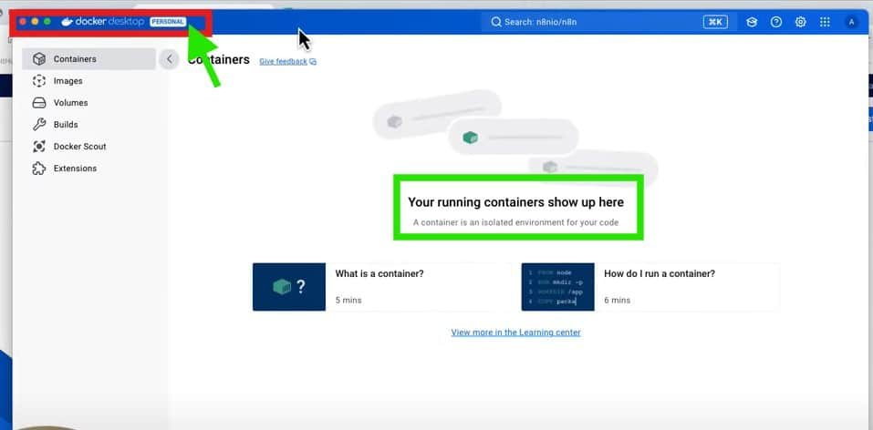Image resolution: width=873 pixels, height=430 pixels.
Task: Click the "Your running containers show up here" heading
Action: tap(515, 202)
